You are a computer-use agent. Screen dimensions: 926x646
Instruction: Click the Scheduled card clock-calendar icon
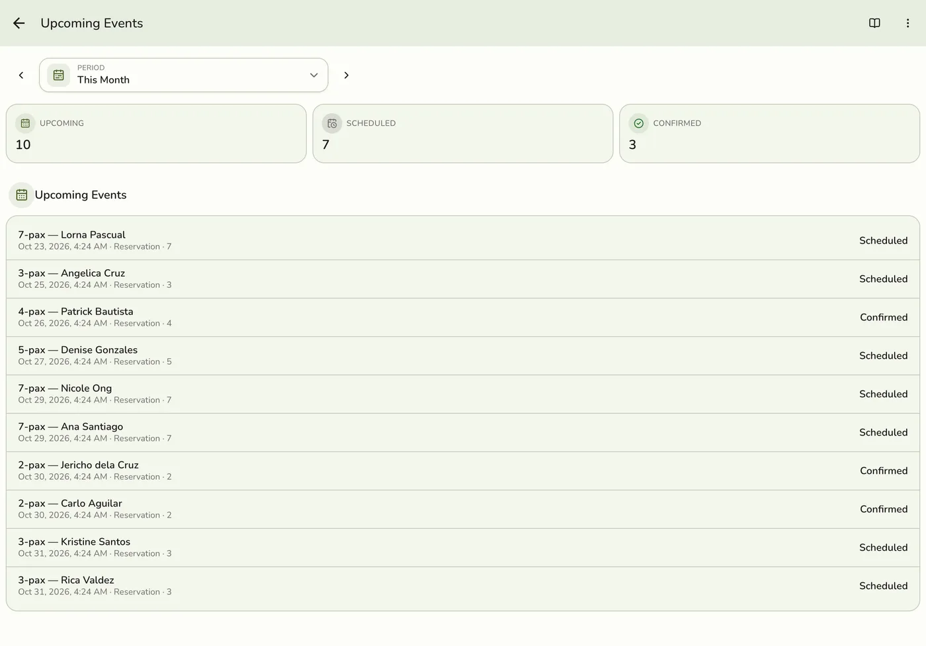[332, 123]
